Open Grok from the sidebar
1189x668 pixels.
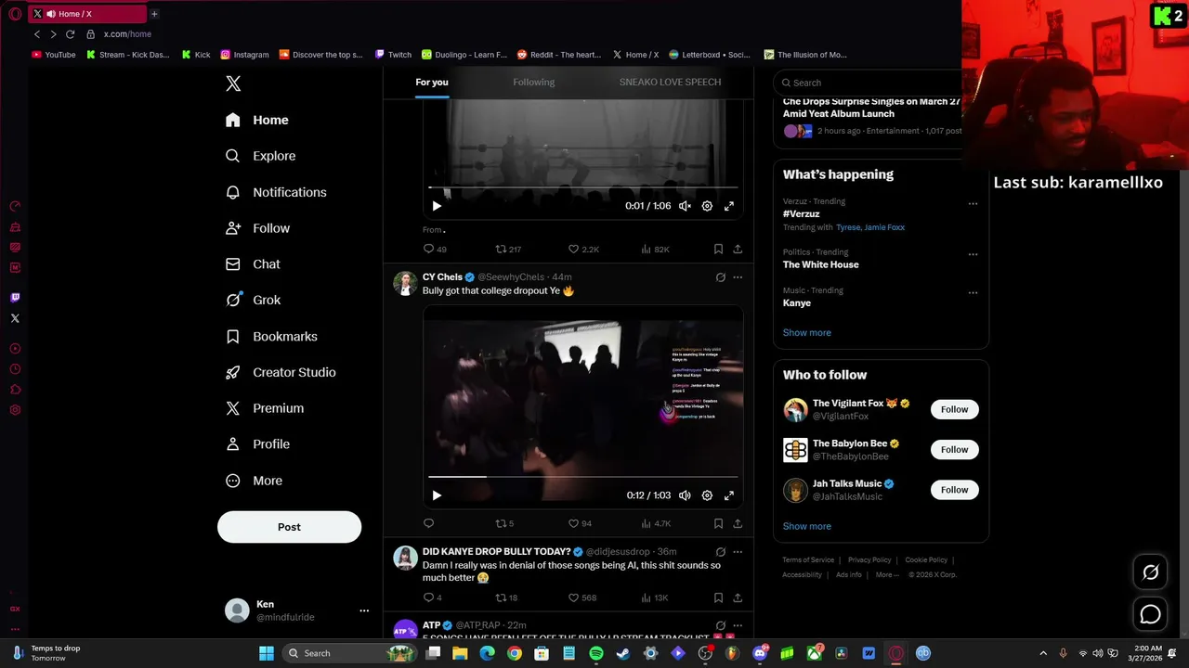(x=254, y=300)
